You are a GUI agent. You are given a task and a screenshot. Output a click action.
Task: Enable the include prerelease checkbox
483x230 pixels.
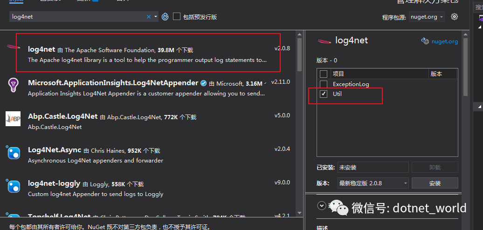(177, 17)
